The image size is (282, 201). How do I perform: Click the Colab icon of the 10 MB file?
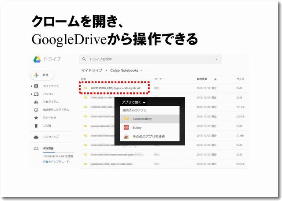coord(85,135)
